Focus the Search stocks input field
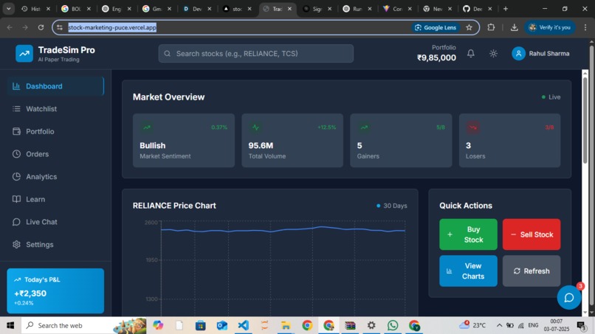Screen dimensions: 595x334 coord(255,54)
